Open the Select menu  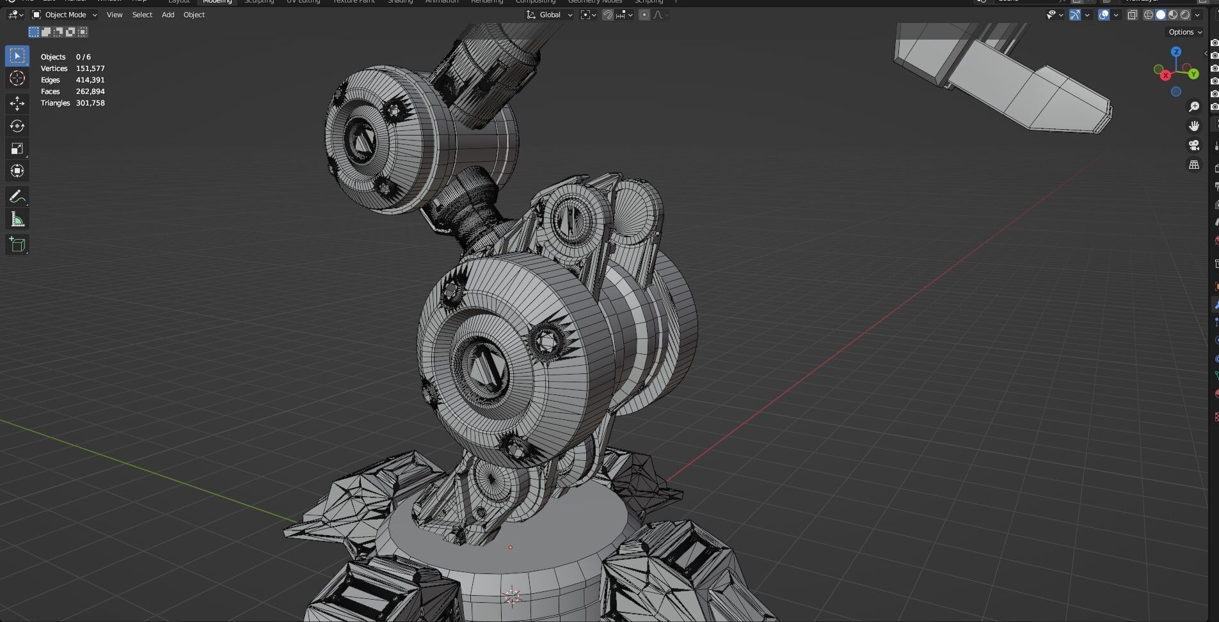point(142,15)
